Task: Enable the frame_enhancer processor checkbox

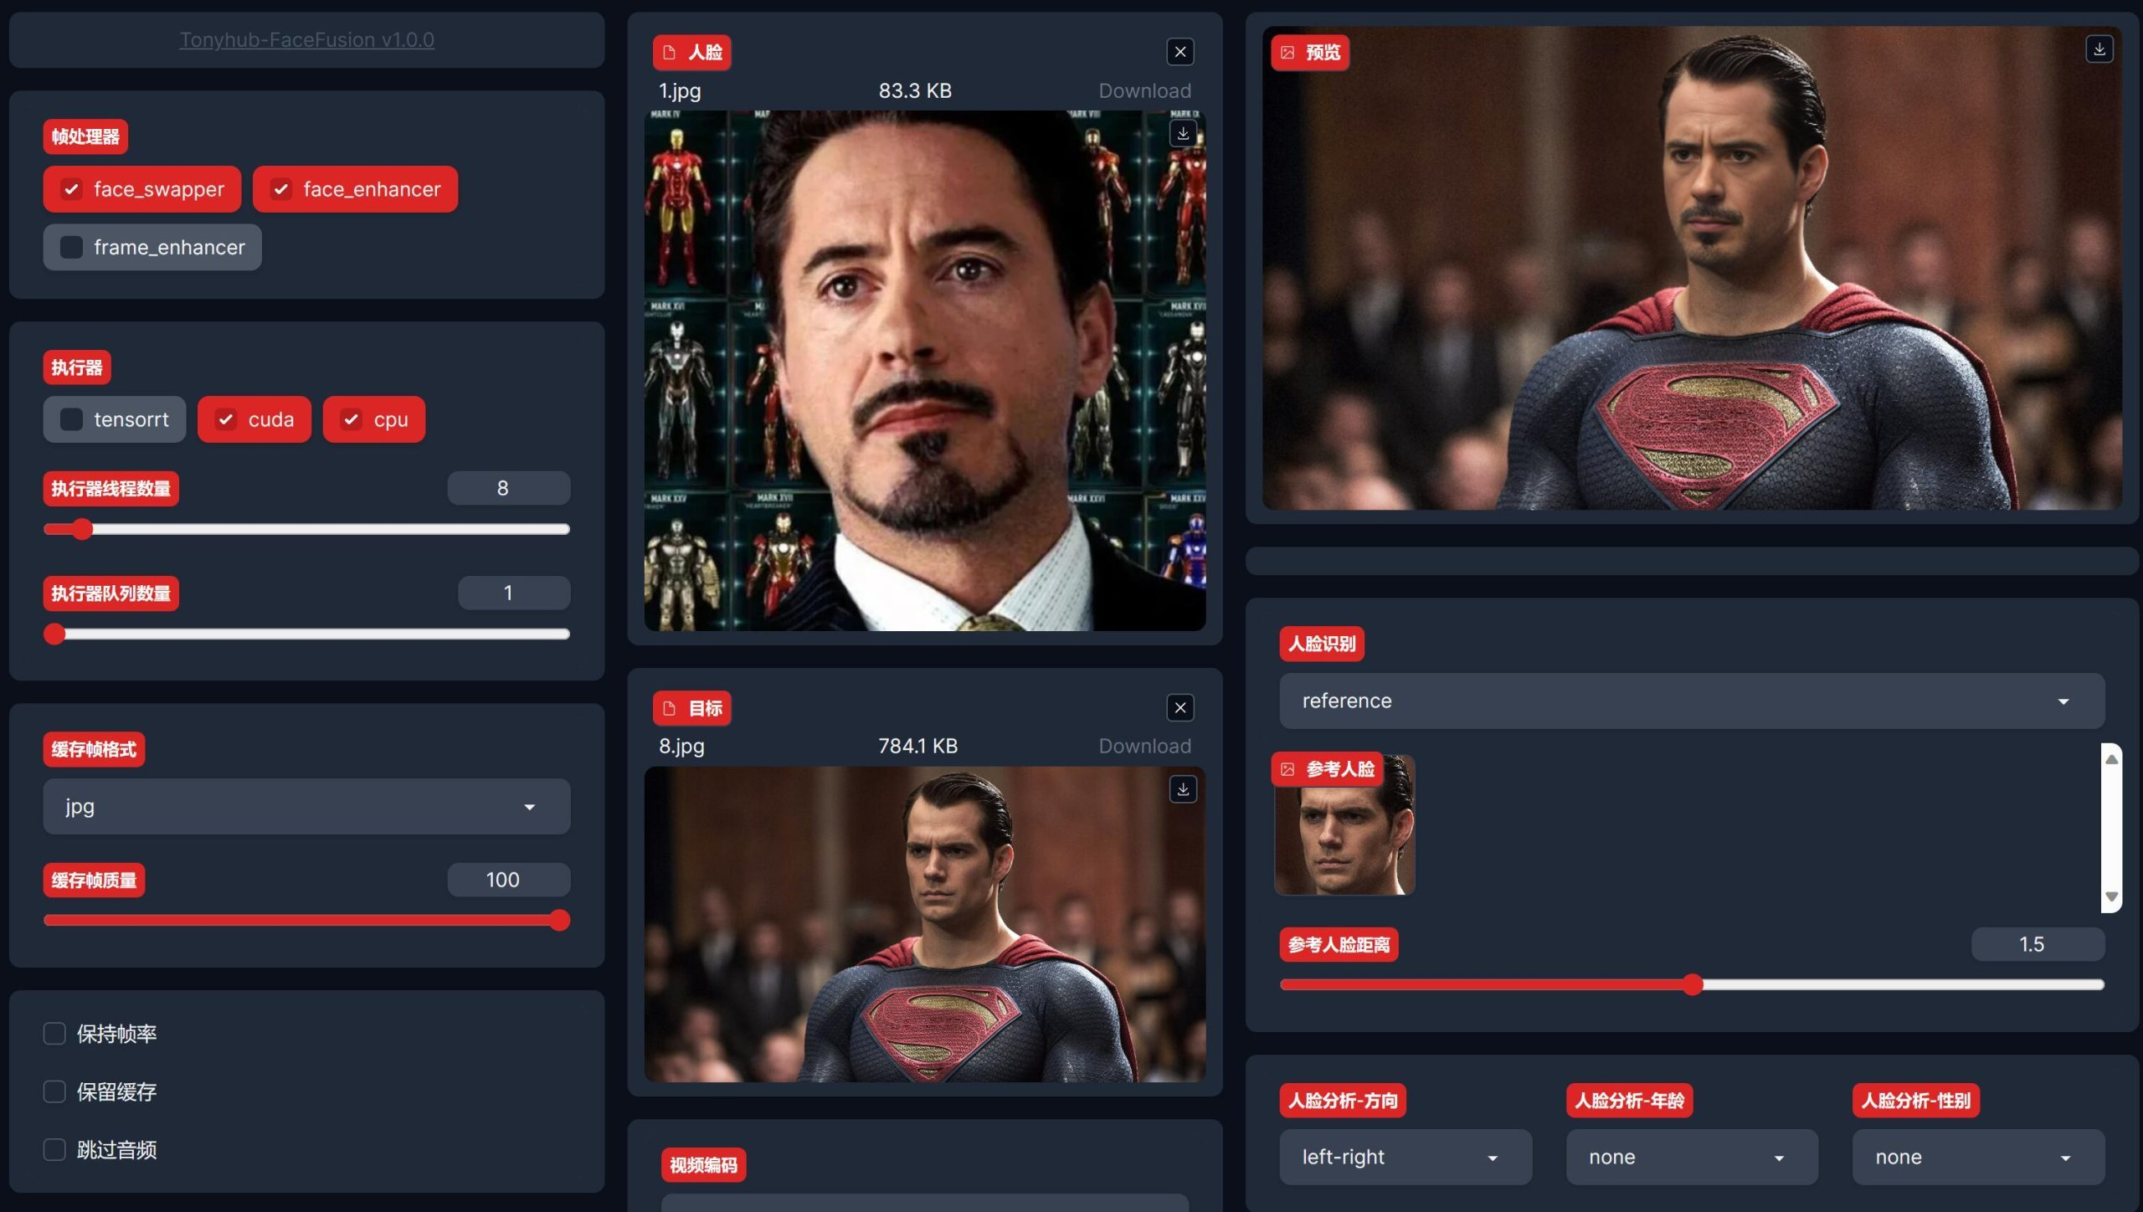Action: [71, 247]
